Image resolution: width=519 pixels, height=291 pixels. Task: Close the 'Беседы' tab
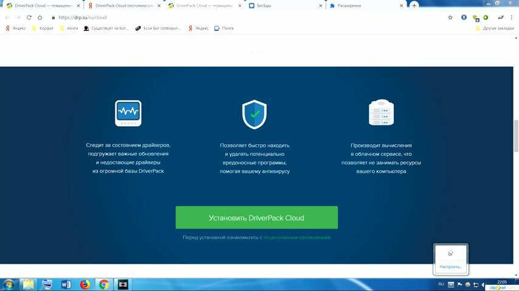(x=320, y=5)
